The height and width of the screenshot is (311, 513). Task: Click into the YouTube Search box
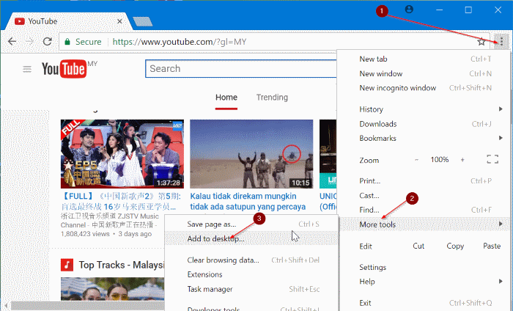pyautogui.click(x=241, y=69)
